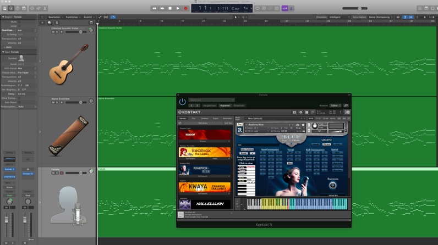The image size is (438, 245).
Task: Open the Einrasten snap dropdown set to Intelligent
Action: 339,17
